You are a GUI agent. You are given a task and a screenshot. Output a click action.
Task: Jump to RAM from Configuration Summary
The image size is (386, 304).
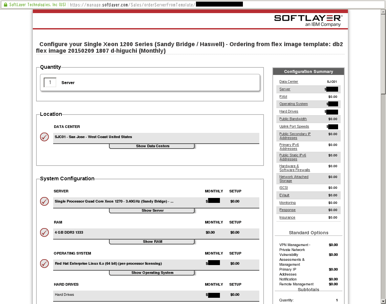[283, 97]
